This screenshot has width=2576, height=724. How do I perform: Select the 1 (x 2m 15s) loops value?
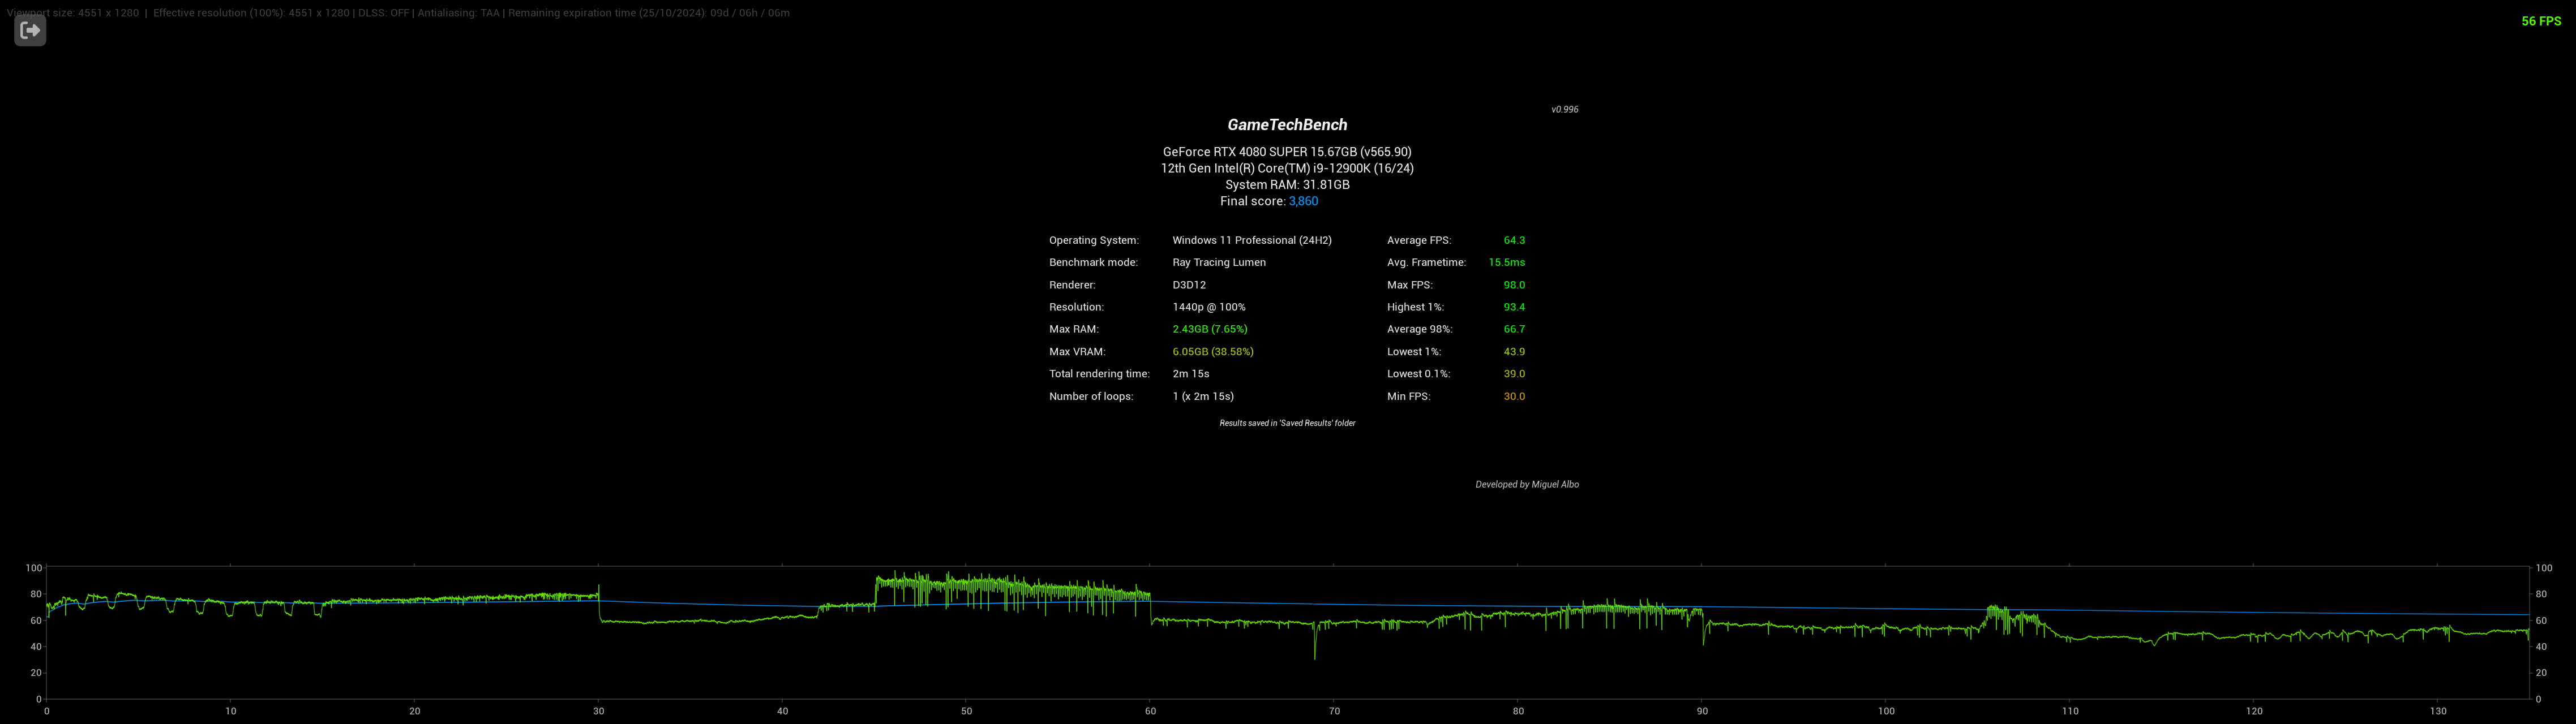[1203, 398]
